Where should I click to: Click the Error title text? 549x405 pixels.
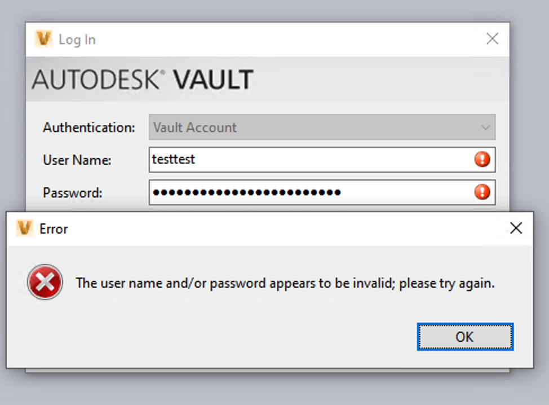[x=54, y=229]
